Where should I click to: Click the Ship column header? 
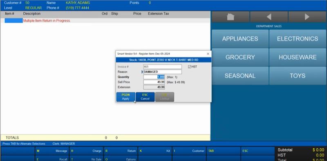(x=114, y=13)
